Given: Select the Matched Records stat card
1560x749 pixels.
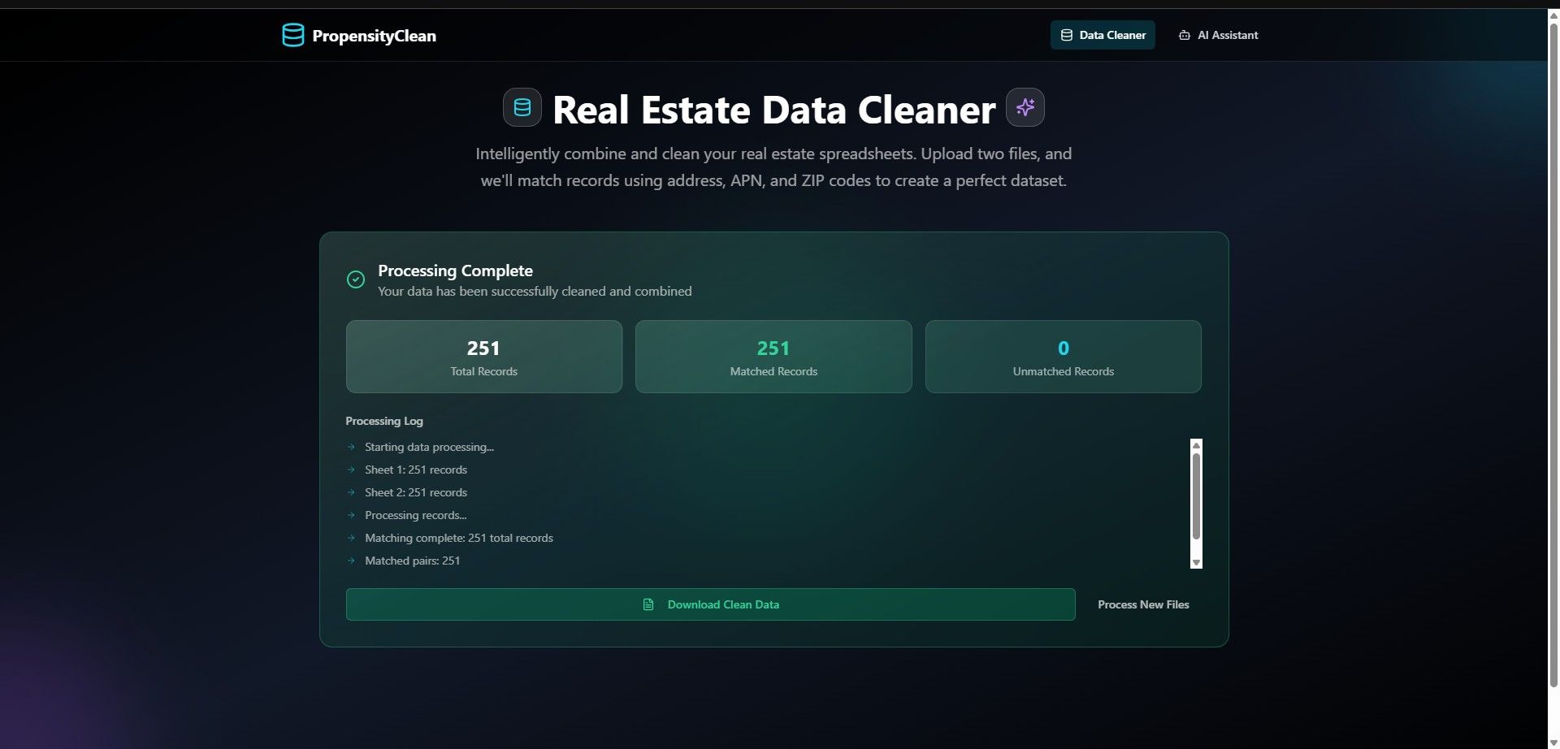Looking at the screenshot, I should 773,357.
